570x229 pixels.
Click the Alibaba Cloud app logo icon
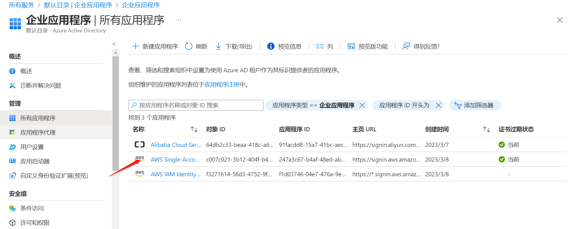click(x=139, y=145)
